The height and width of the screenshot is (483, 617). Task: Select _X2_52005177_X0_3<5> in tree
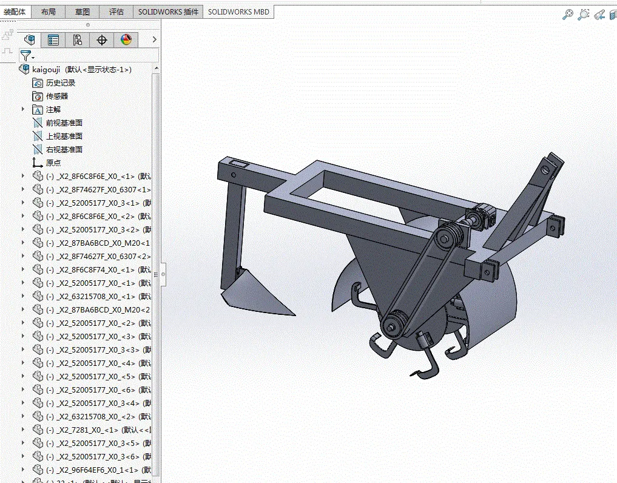click(98, 443)
